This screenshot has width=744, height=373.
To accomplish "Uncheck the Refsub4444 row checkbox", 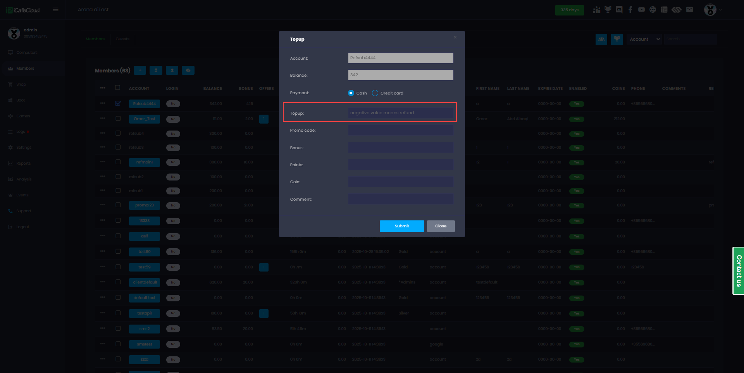I will [118, 103].
